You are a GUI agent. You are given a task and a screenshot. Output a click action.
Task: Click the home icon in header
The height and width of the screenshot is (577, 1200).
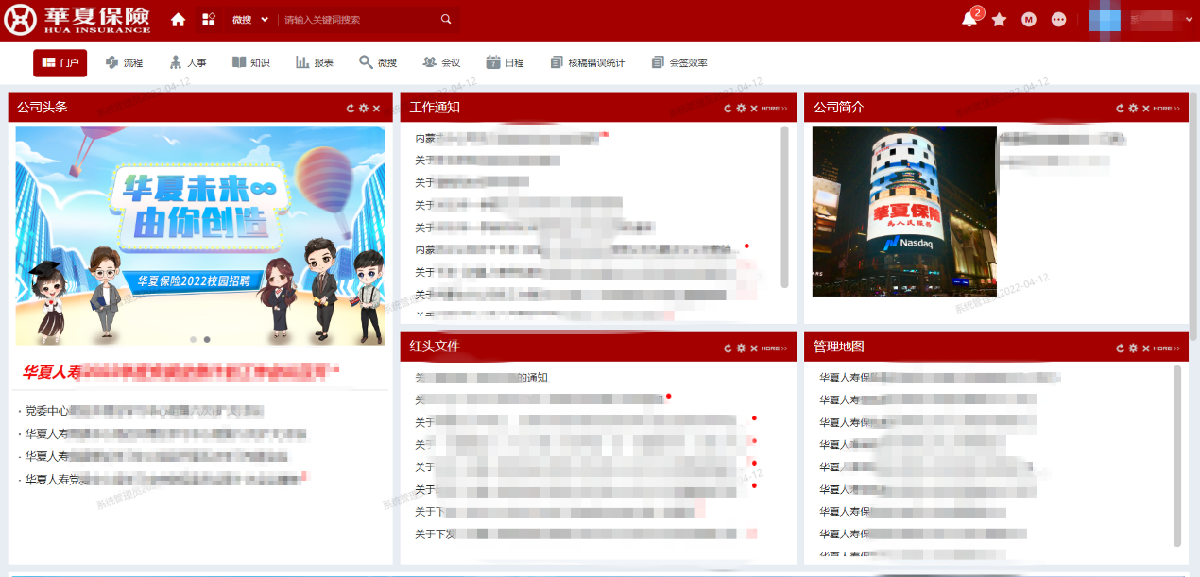[178, 20]
